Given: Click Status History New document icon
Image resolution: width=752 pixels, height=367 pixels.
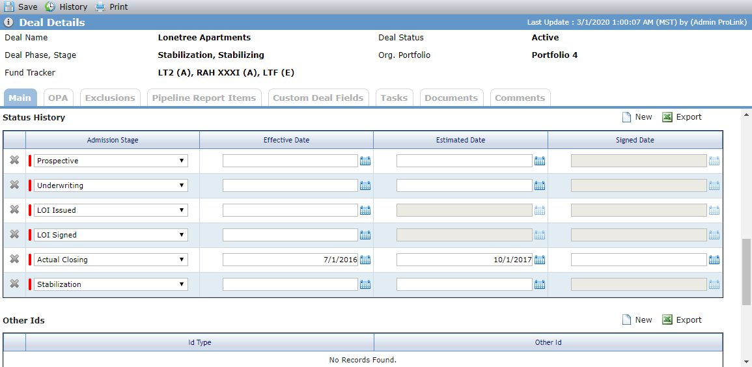Looking at the screenshot, I should point(626,117).
